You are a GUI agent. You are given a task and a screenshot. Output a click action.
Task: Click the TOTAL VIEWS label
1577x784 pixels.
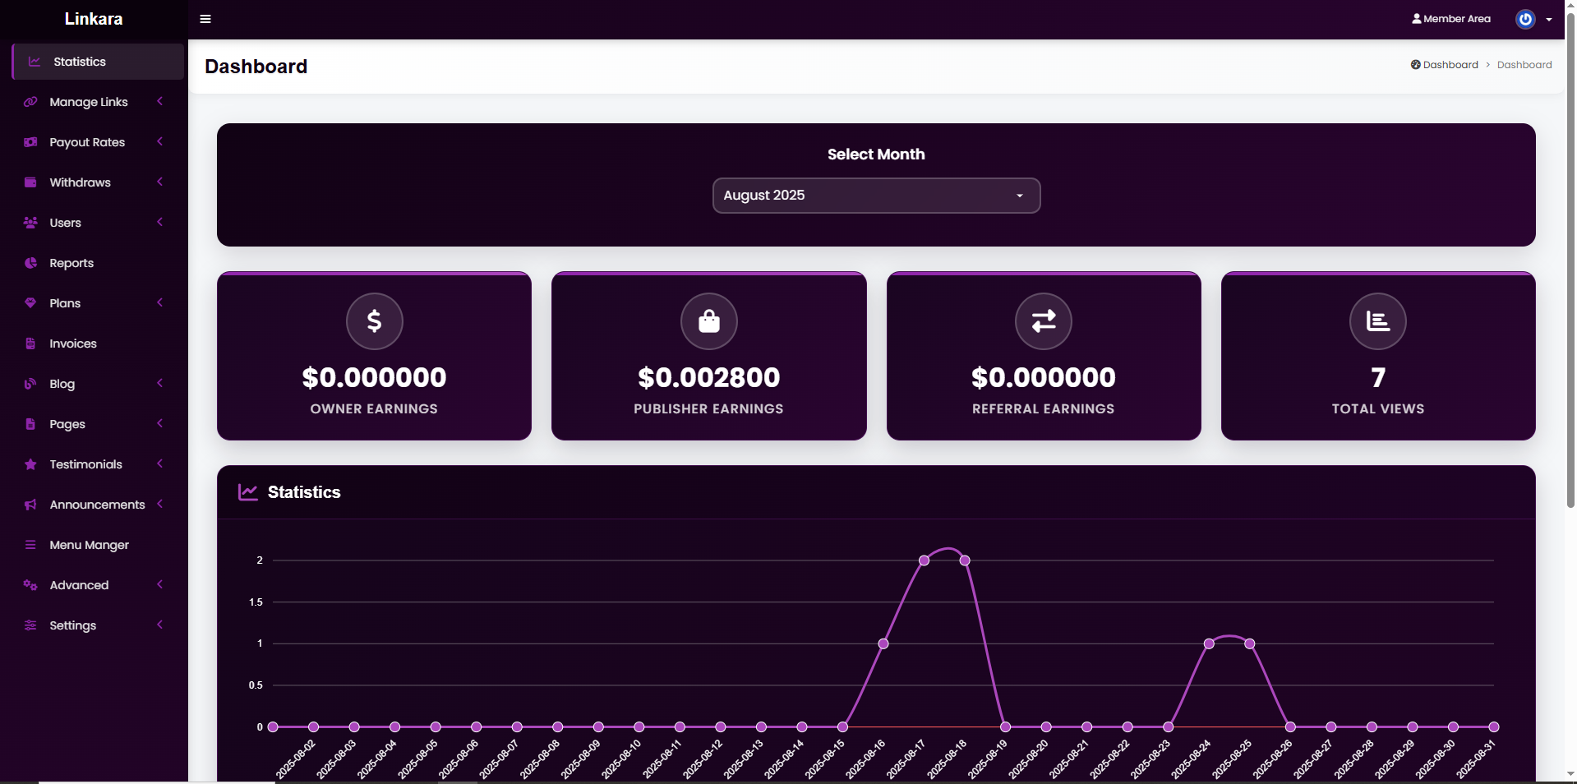click(x=1378, y=408)
